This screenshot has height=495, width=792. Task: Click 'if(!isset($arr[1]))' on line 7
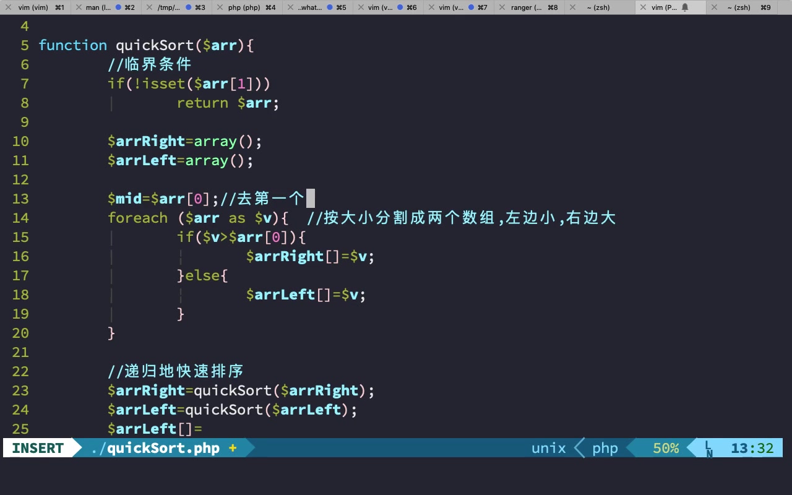(189, 84)
